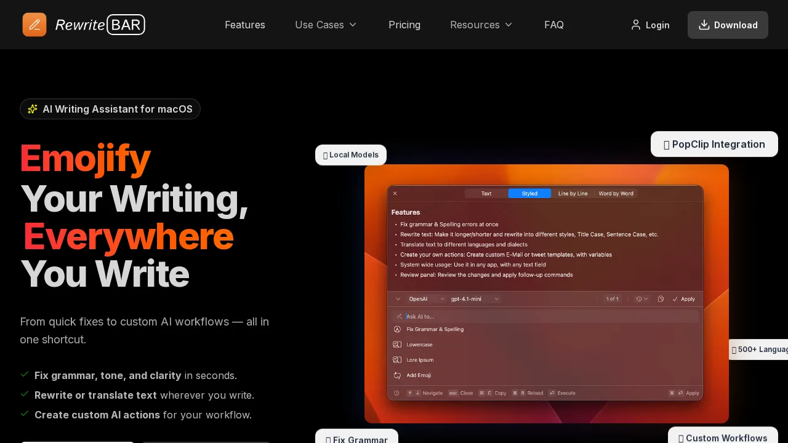Select the Fix Grammar & Spelling action icon

click(397, 329)
